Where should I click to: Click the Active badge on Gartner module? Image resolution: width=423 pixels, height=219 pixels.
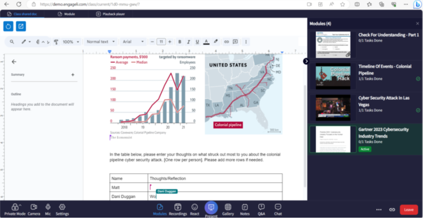coord(365,149)
